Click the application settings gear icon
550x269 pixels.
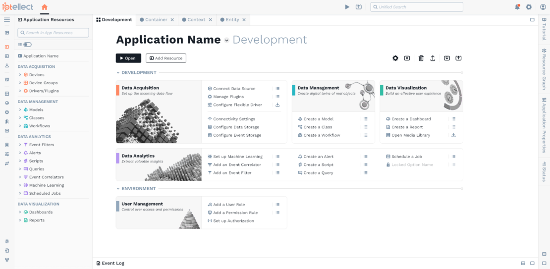click(x=395, y=58)
